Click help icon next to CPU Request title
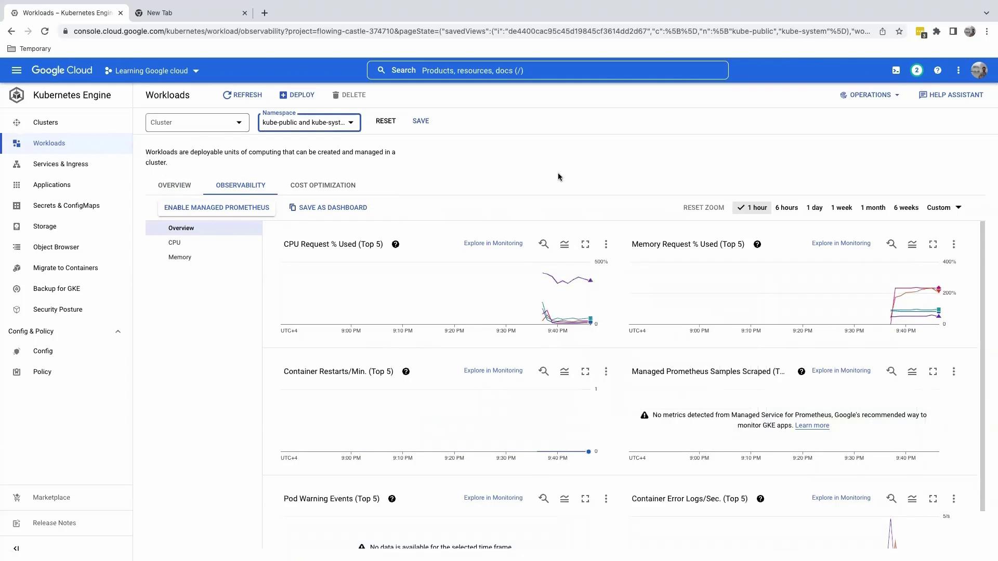The width and height of the screenshot is (998, 561). pos(396,244)
